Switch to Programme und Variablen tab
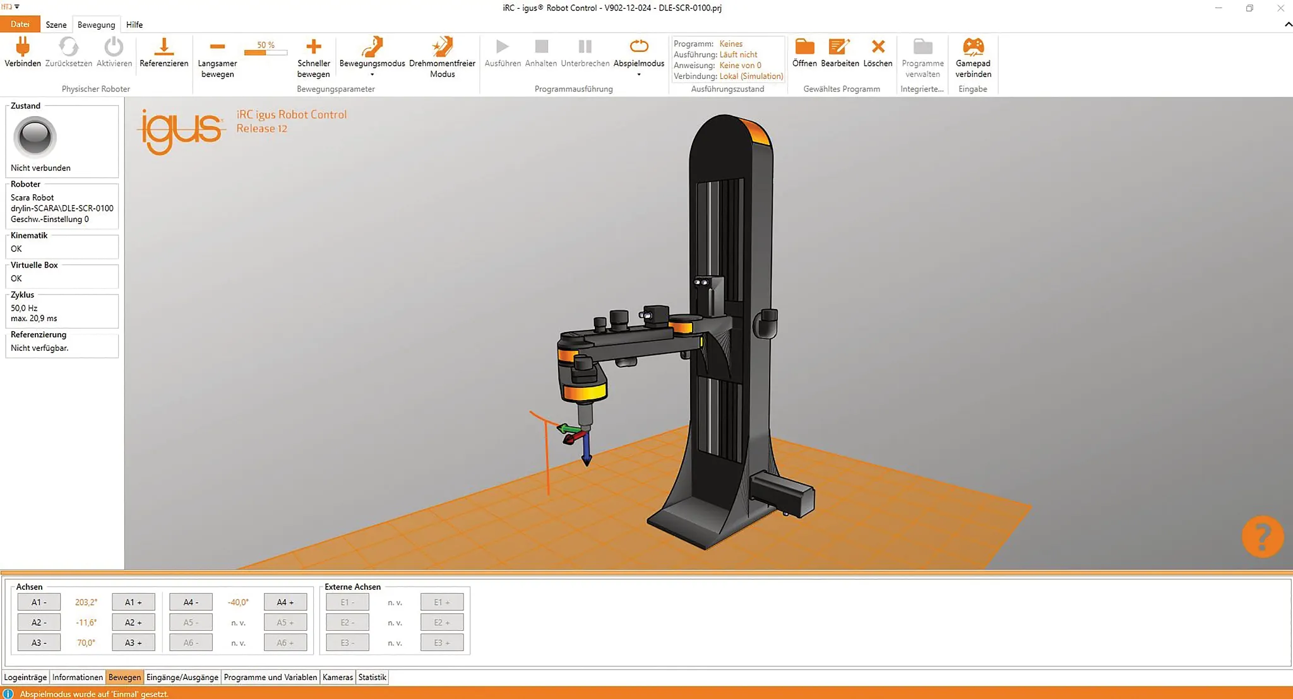This screenshot has width=1293, height=699. click(270, 677)
